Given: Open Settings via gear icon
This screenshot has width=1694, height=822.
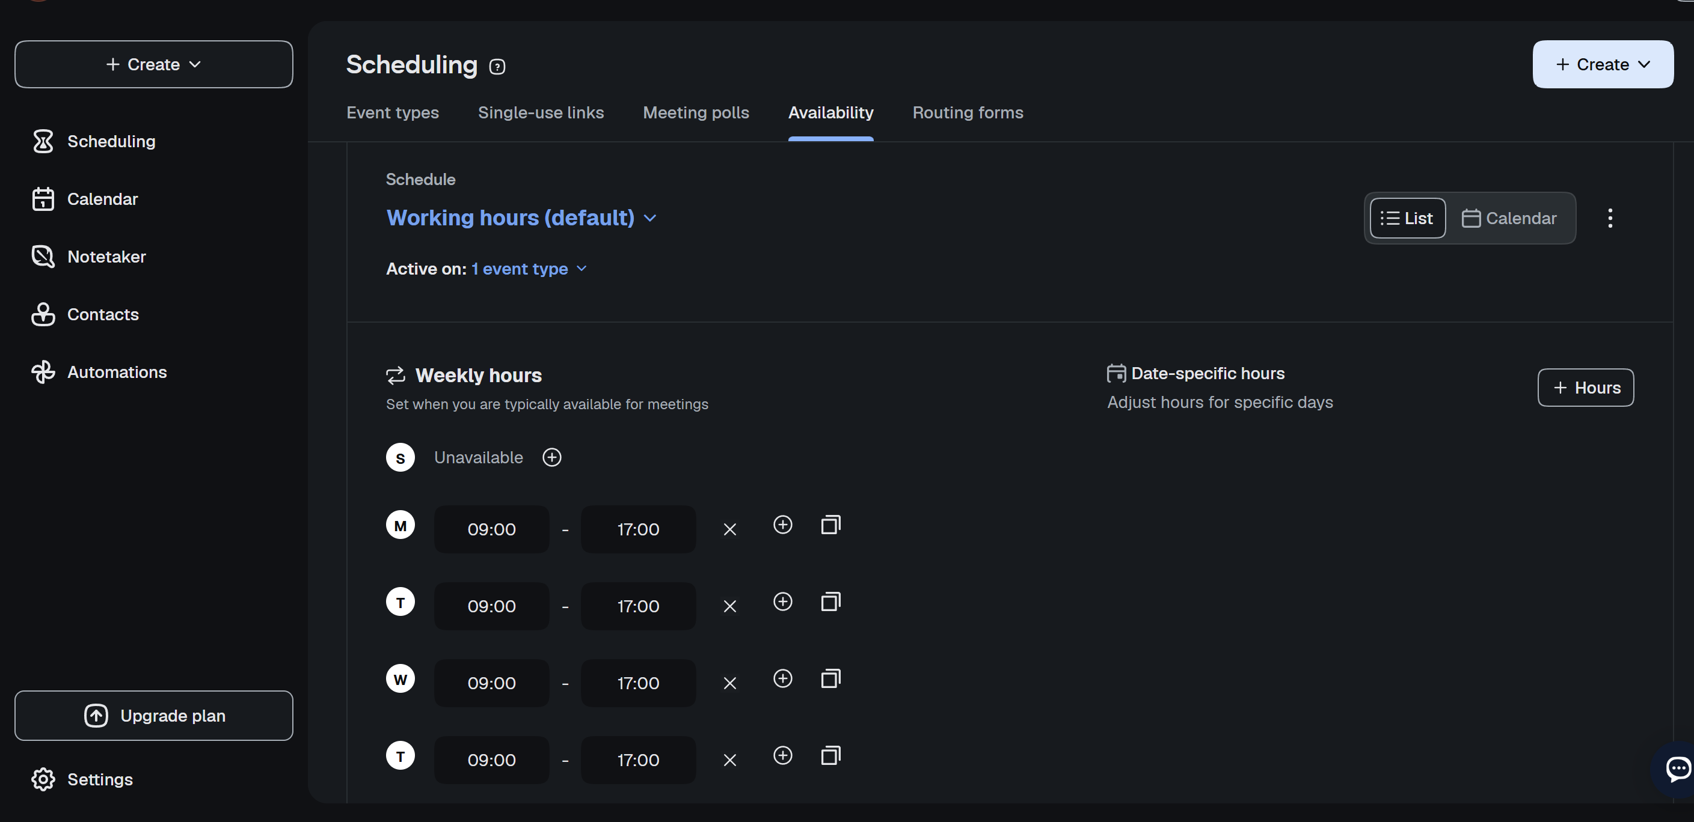Looking at the screenshot, I should (43, 779).
